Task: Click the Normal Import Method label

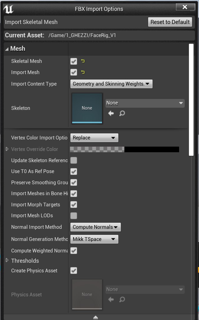Action: [36, 227]
